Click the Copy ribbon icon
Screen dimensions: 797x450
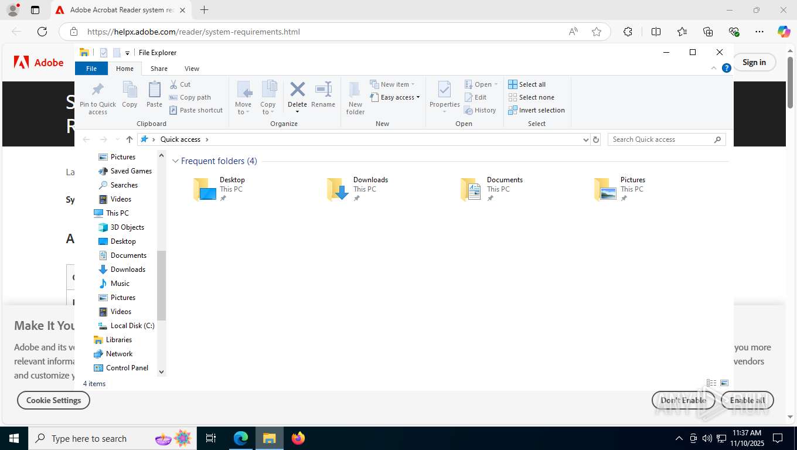130,95
